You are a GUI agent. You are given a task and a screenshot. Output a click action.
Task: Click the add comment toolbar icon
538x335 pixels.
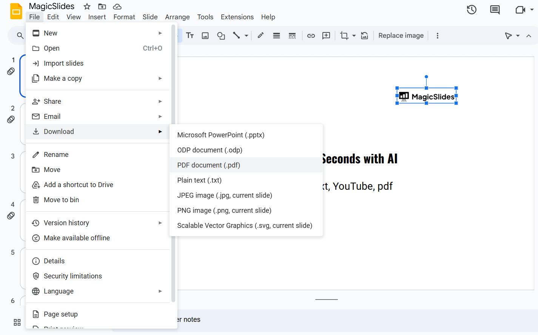point(326,36)
